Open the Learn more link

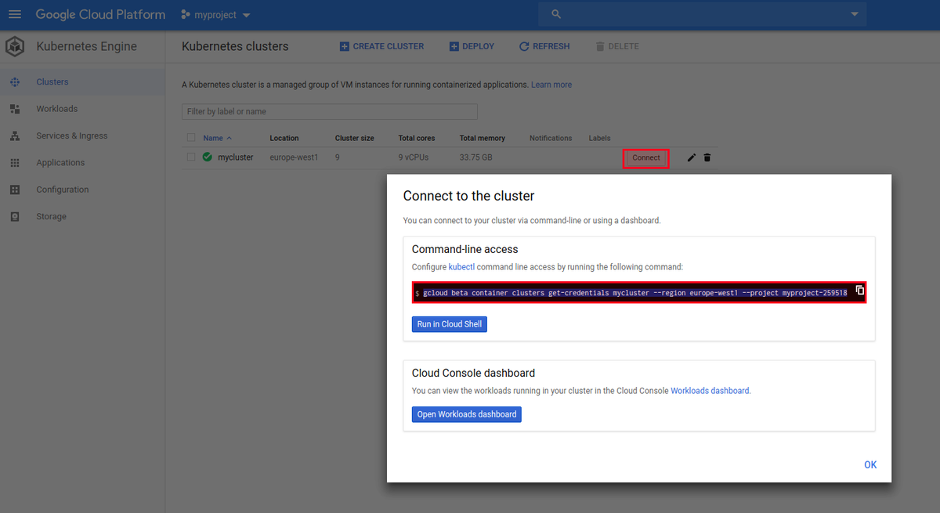pos(551,85)
